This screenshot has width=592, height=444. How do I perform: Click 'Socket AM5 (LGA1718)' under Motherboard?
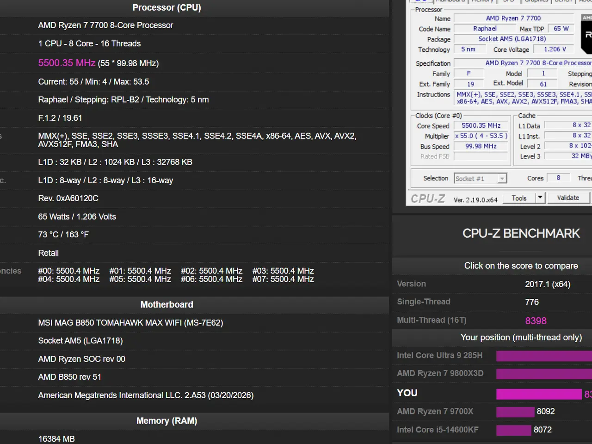pyautogui.click(x=80, y=341)
